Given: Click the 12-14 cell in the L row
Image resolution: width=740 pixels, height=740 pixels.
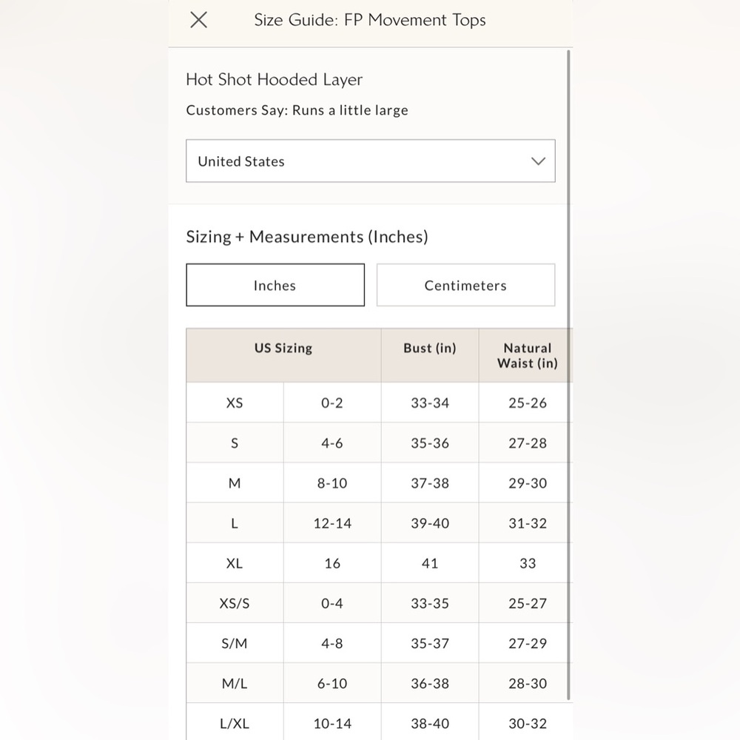Looking at the screenshot, I should [x=332, y=523].
